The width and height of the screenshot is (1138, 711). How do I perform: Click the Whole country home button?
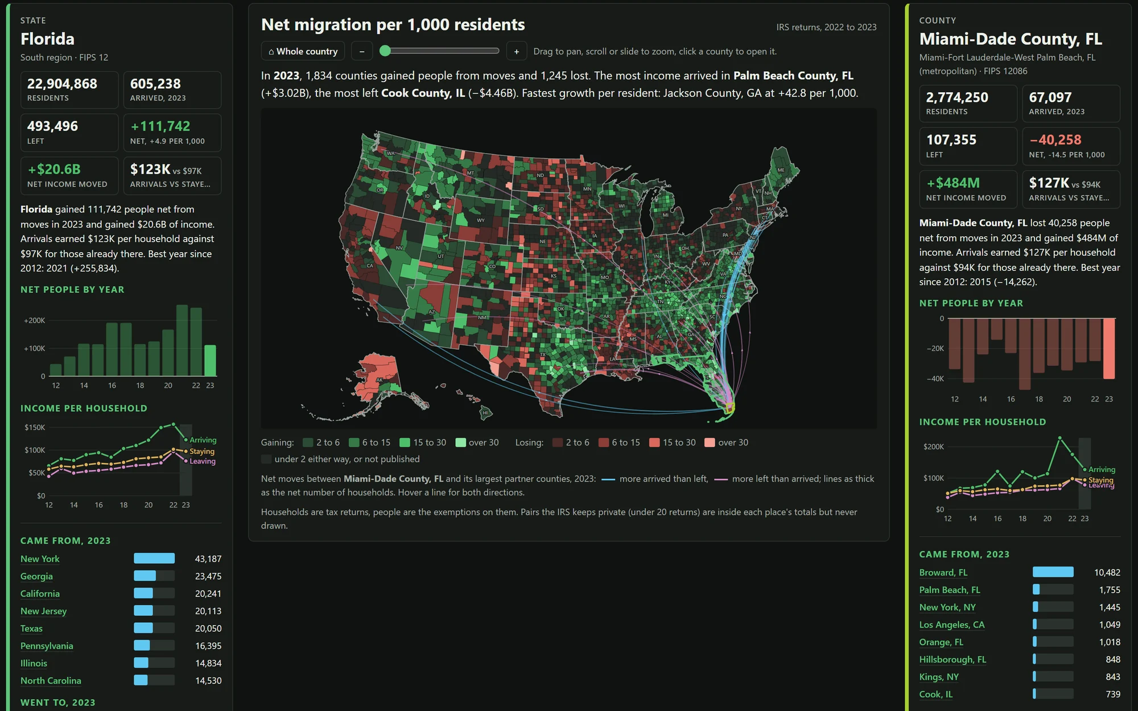pos(303,51)
